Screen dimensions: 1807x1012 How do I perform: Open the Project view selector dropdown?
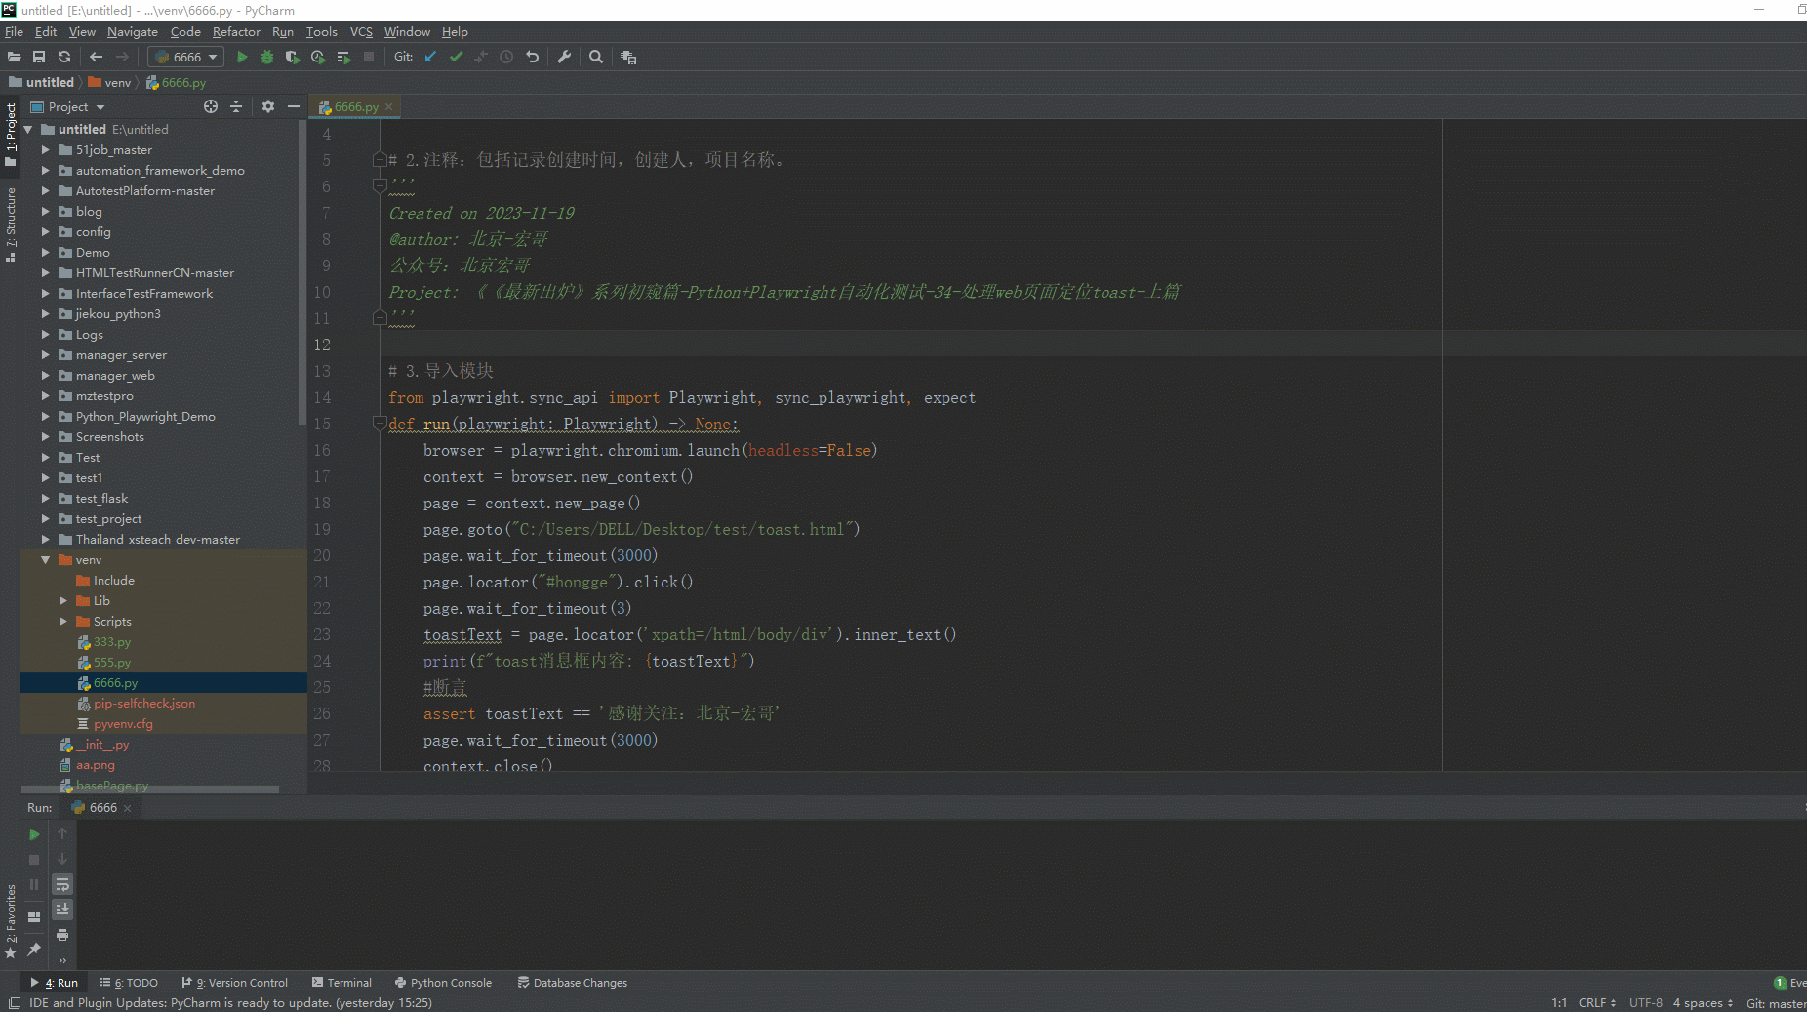(68, 106)
